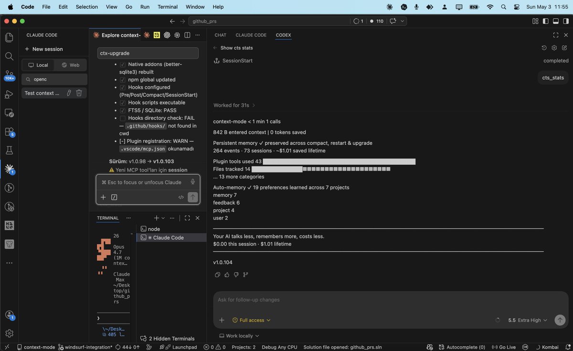Toggle the Hooks directory check checkbox
The width and height of the screenshot is (573, 351).
[x=123, y=118]
